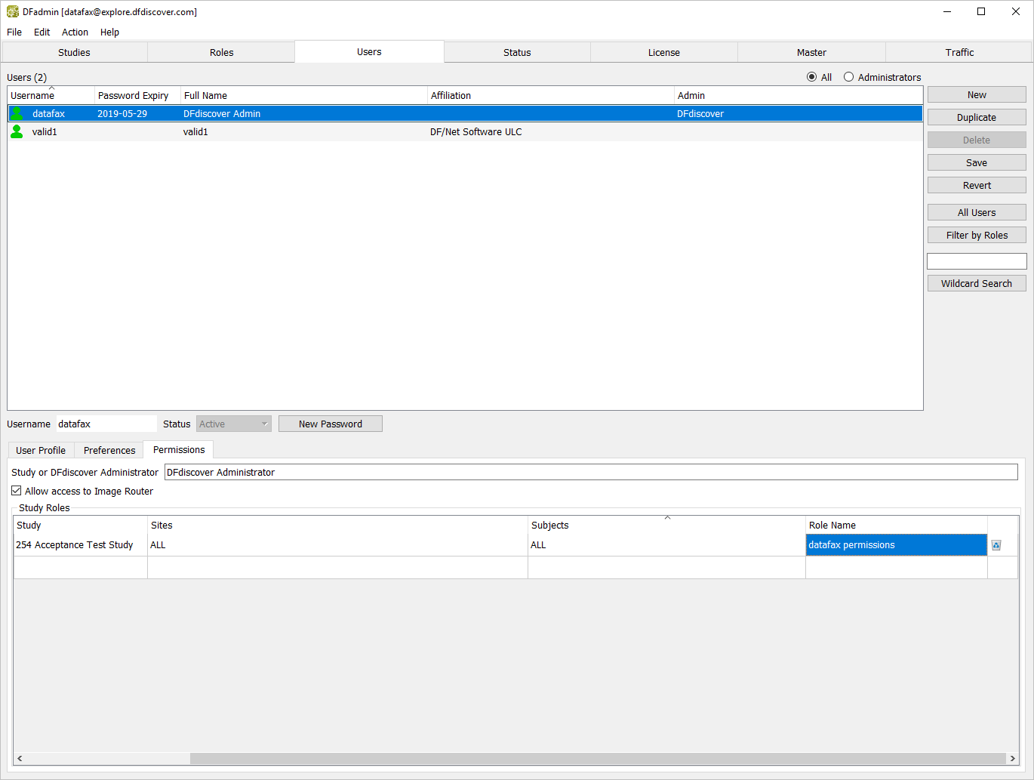
Task: Select the All users radio button
Action: pyautogui.click(x=811, y=77)
